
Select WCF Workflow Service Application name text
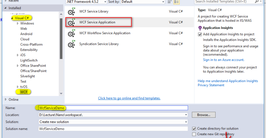105,33
